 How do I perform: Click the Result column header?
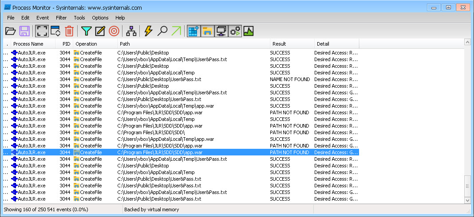(x=292, y=44)
